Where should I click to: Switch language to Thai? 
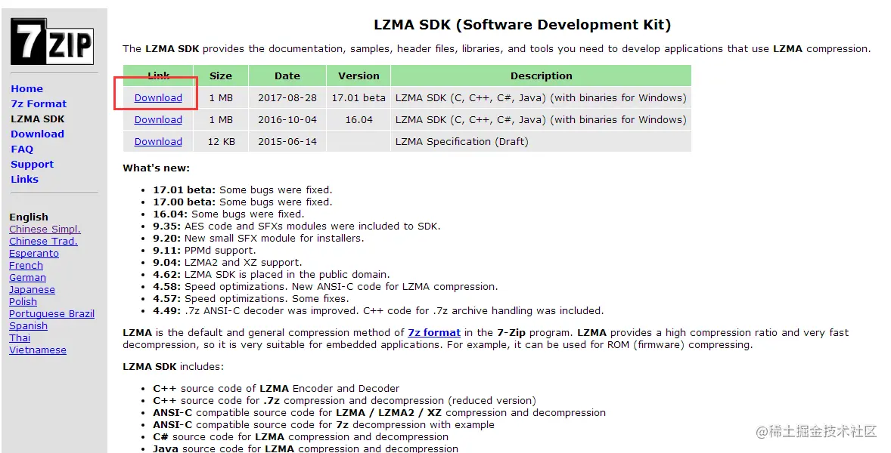20,338
